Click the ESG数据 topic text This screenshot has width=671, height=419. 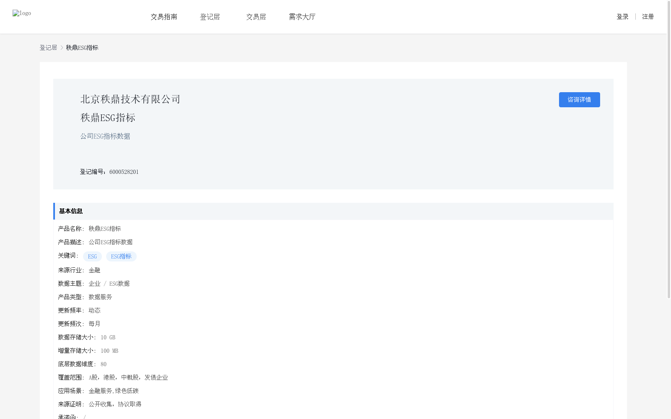coord(120,284)
